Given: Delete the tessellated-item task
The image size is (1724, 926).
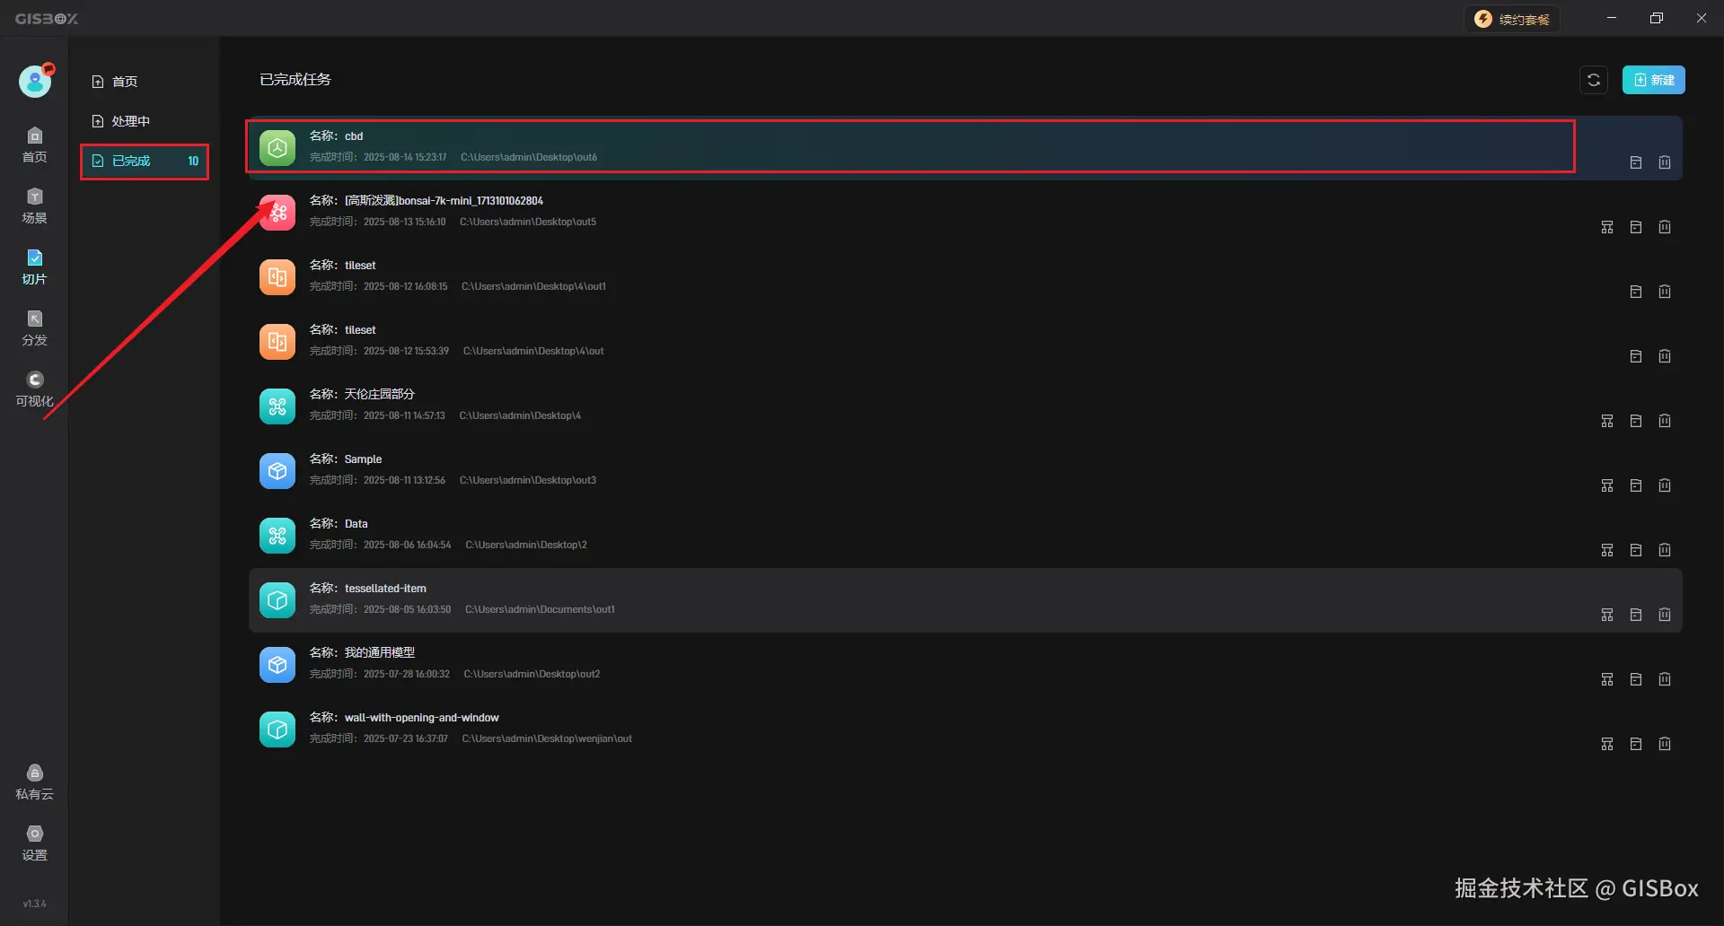Looking at the screenshot, I should (x=1665, y=615).
